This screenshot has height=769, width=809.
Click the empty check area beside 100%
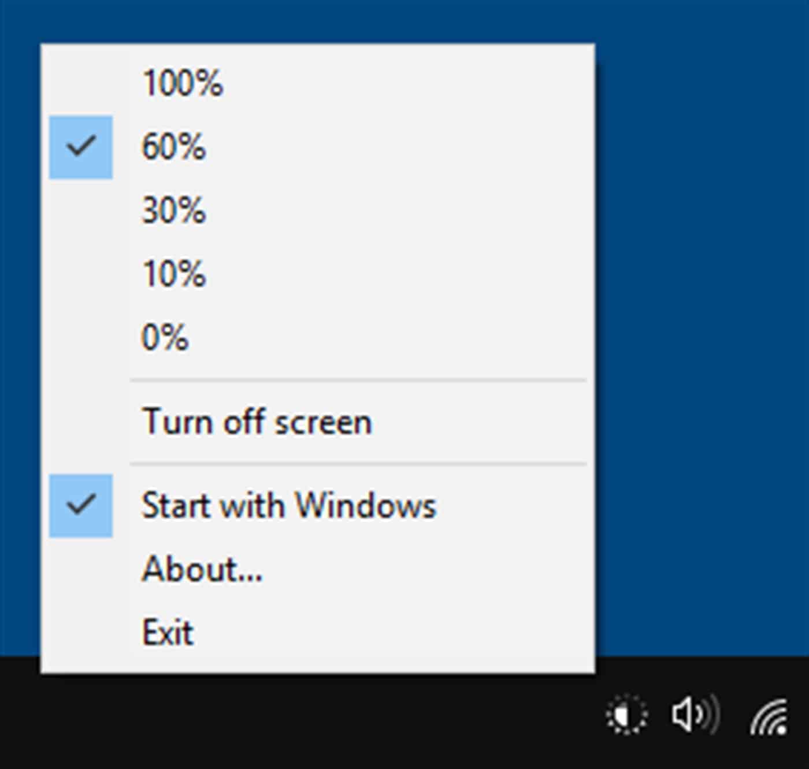[x=81, y=83]
